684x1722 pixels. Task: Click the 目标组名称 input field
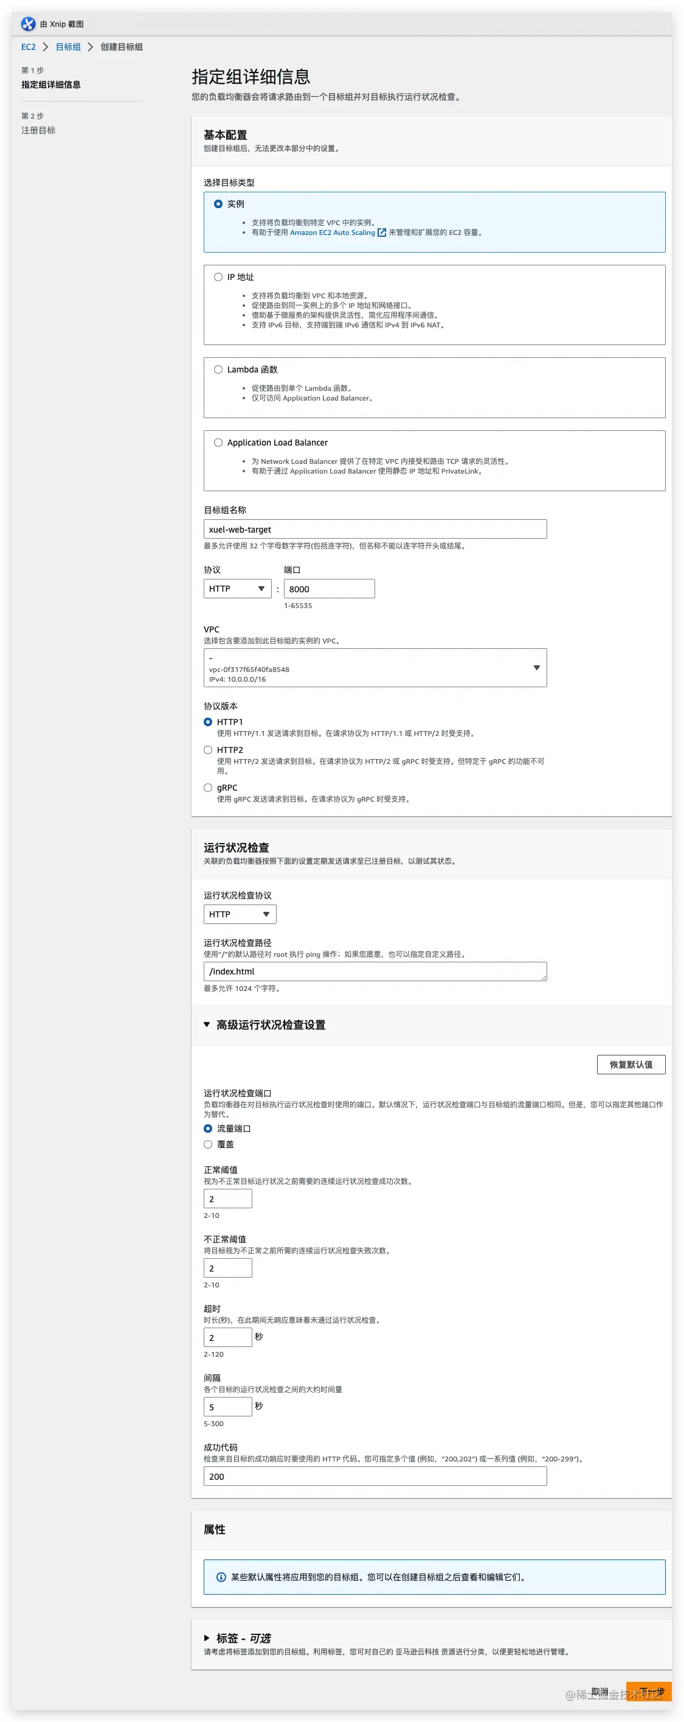pyautogui.click(x=375, y=529)
